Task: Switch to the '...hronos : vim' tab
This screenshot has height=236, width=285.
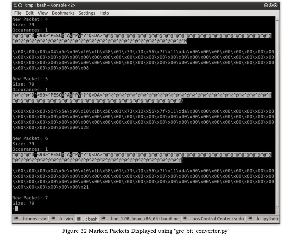Action: point(31,219)
